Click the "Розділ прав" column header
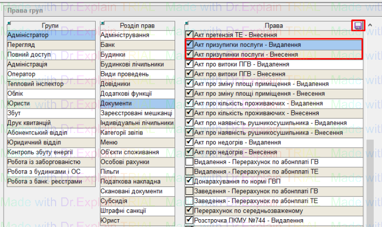Screen dimensions: 382x227 click(x=136, y=25)
